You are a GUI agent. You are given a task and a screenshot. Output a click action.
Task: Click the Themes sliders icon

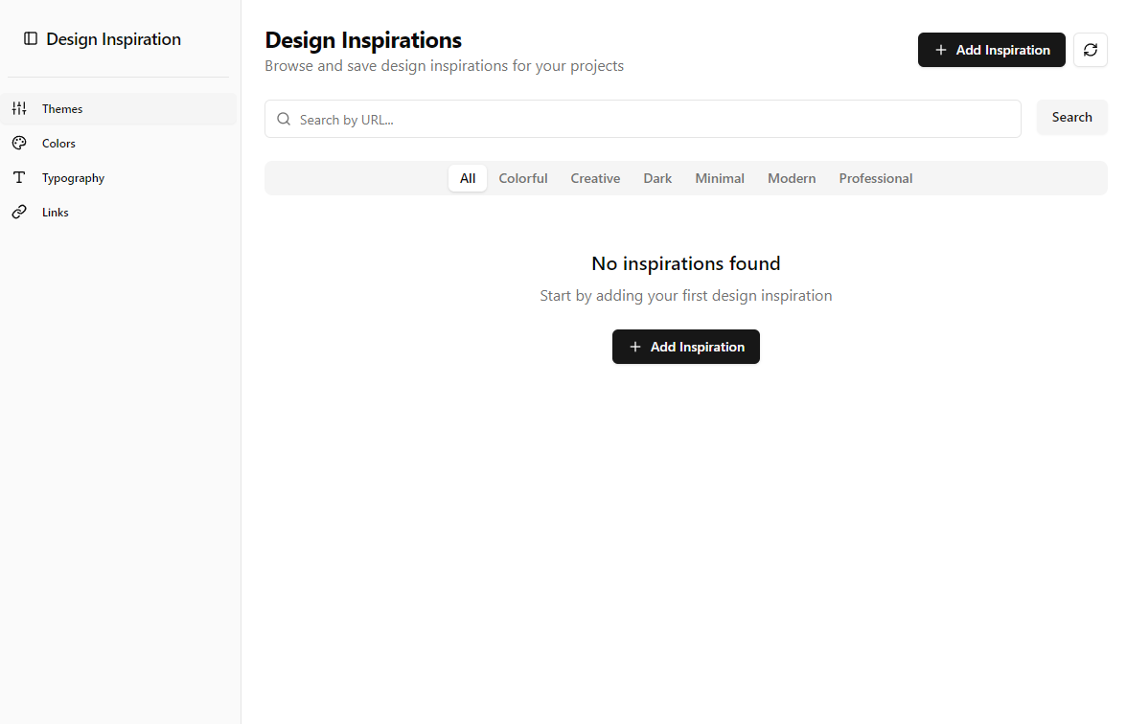(x=19, y=108)
